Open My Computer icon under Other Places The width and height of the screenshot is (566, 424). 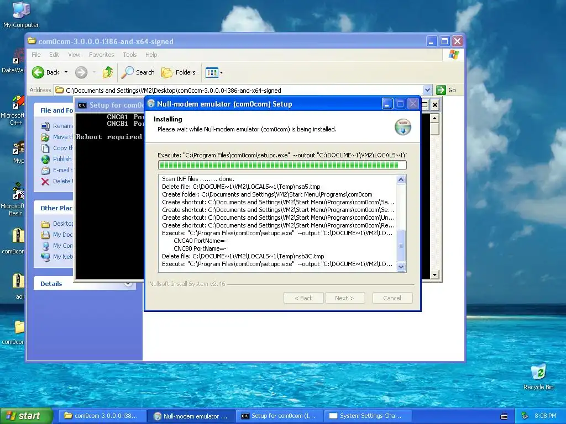pyautogui.click(x=45, y=246)
